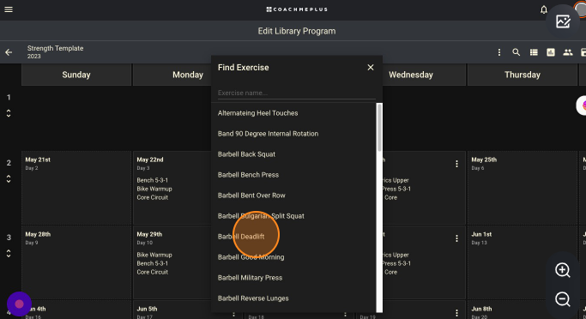Screen dimensions: 586x319
Task: Zoom out with the minus magnifier
Action: coord(563,299)
